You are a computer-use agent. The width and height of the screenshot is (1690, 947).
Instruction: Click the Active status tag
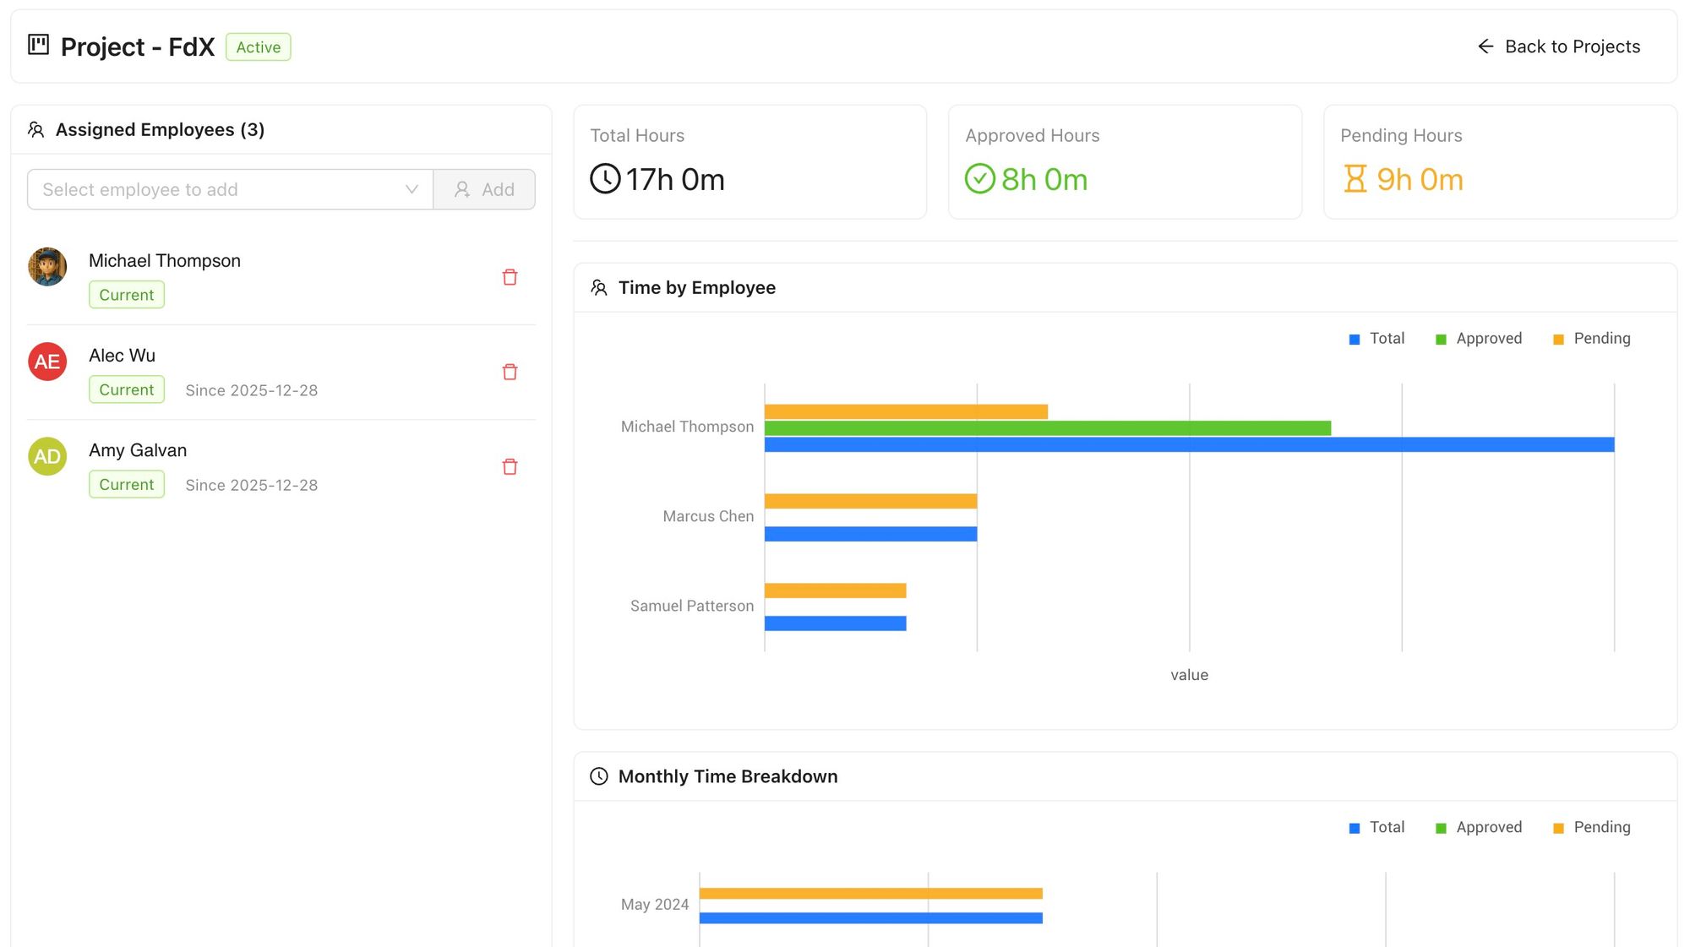(258, 47)
